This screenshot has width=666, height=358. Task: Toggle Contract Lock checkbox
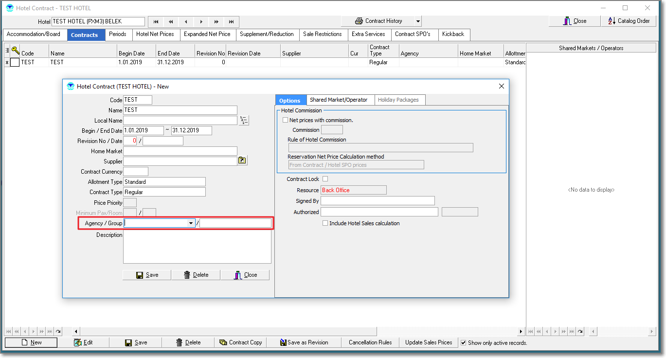[325, 179]
